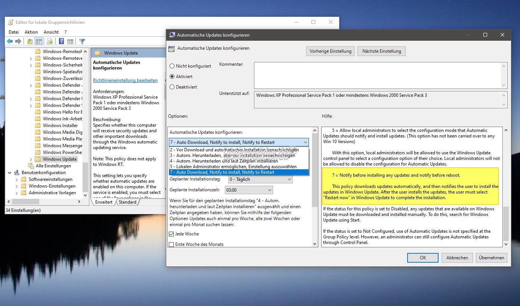Viewport: 520px width, 306px height.
Task: Click the Benutzerkonfiguration user icon
Action: [17, 172]
